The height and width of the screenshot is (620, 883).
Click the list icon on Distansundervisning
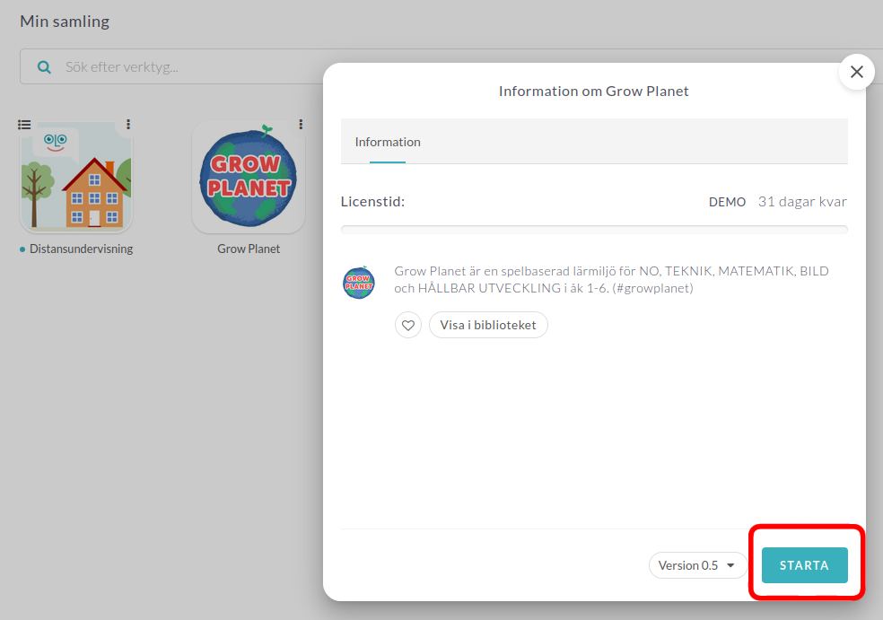tap(24, 125)
